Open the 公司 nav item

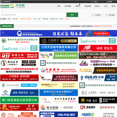(x=106, y=6)
